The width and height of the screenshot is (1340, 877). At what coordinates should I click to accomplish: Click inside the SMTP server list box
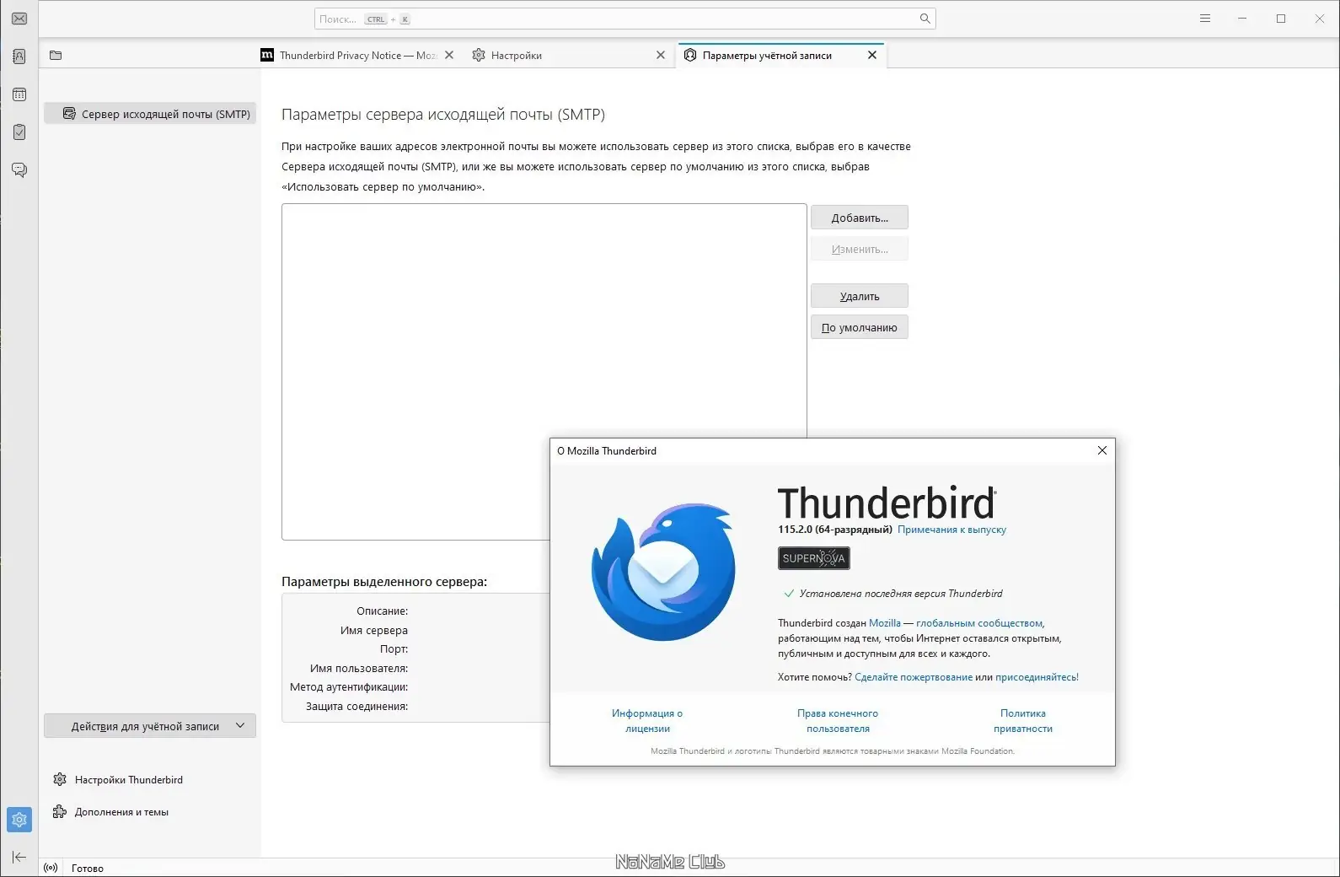pyautogui.click(x=544, y=371)
